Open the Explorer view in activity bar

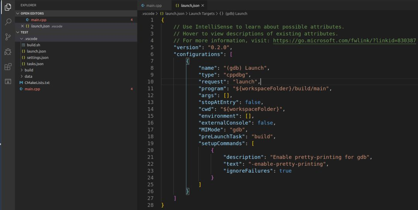point(8,7)
